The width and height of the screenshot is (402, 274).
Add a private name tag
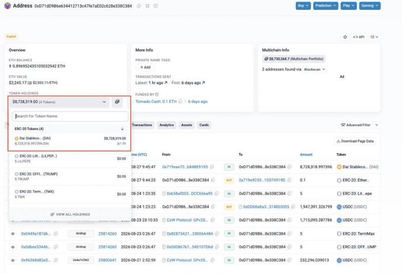[x=145, y=67]
